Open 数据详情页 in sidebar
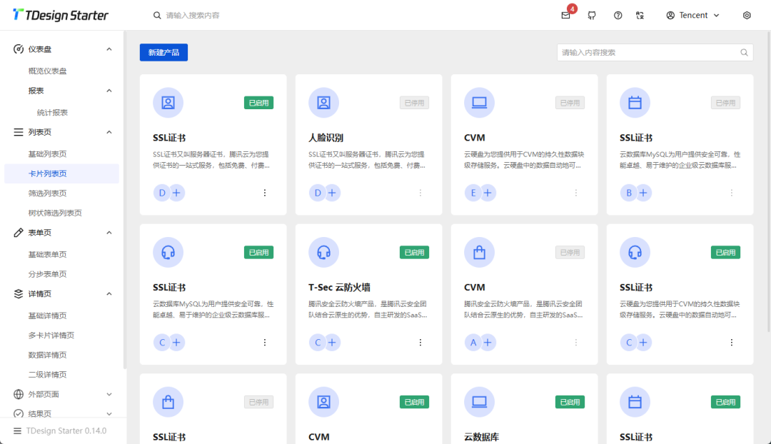 pyautogui.click(x=61, y=355)
